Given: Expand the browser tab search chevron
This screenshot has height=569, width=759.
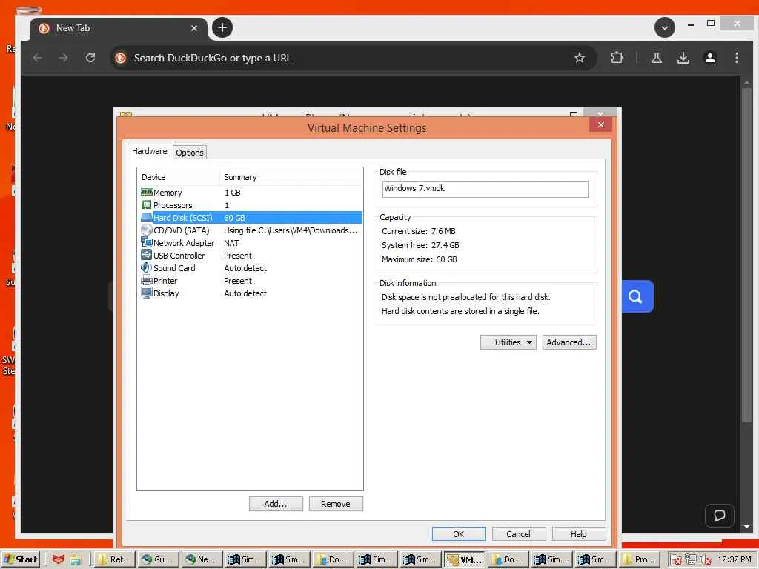Looking at the screenshot, I should click(665, 27).
